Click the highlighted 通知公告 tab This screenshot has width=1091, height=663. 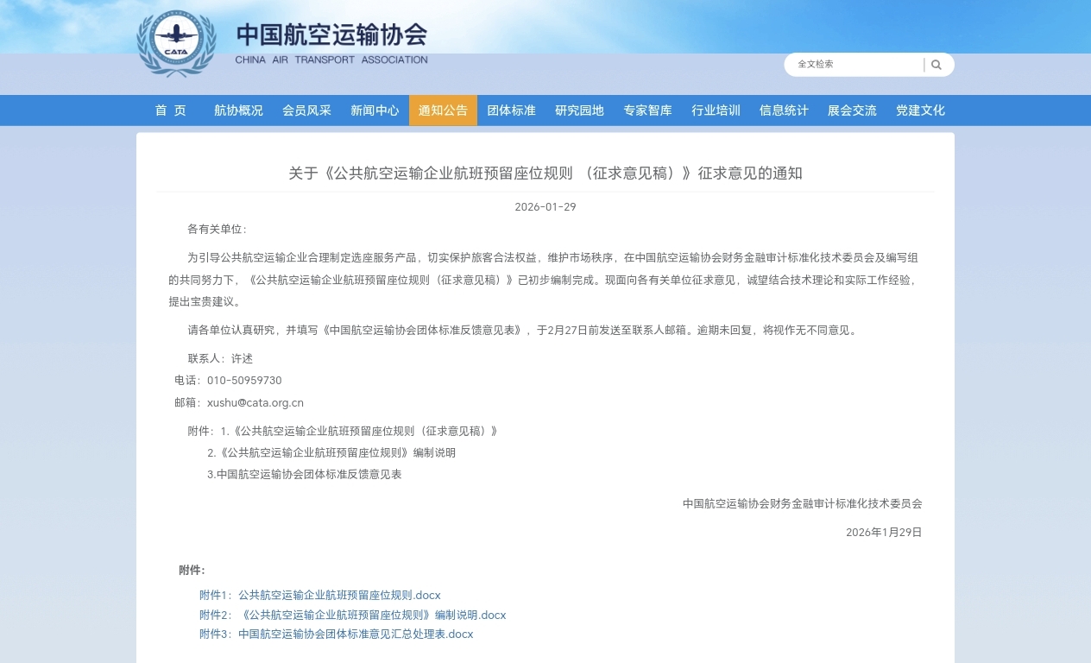pyautogui.click(x=443, y=110)
